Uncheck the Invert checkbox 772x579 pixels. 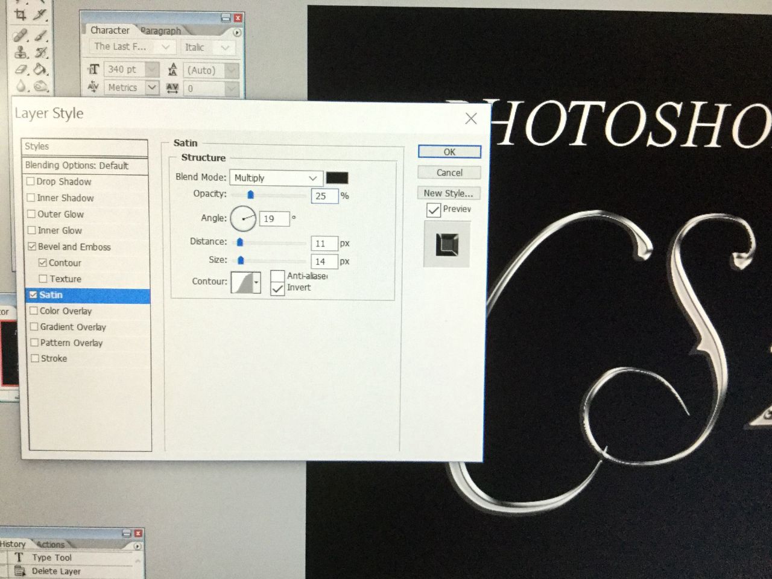click(x=277, y=288)
